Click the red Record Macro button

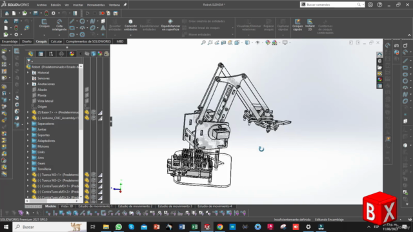coord(102,13)
